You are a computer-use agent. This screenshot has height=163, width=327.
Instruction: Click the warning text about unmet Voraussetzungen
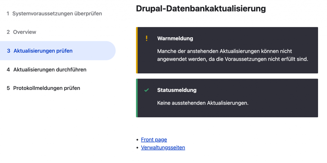point(232,55)
